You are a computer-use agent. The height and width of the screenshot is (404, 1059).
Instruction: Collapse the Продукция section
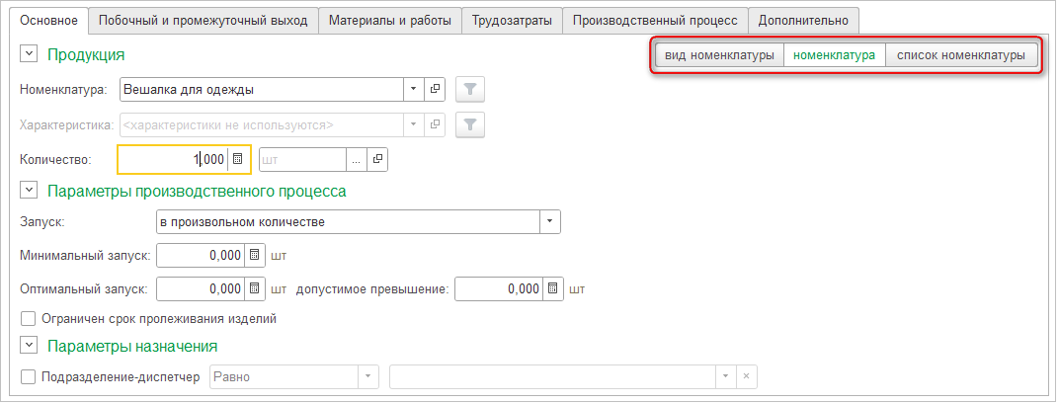tap(29, 54)
